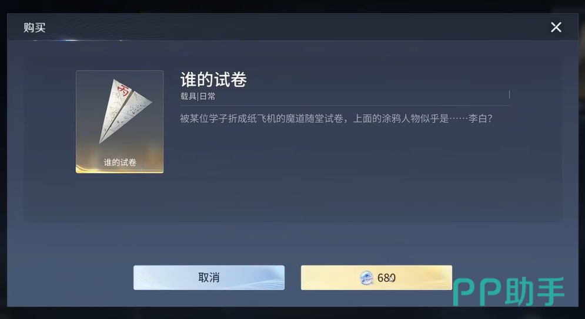This screenshot has width=585, height=319.
Task: Click the item description text about 纸飞机
Action: [336, 118]
